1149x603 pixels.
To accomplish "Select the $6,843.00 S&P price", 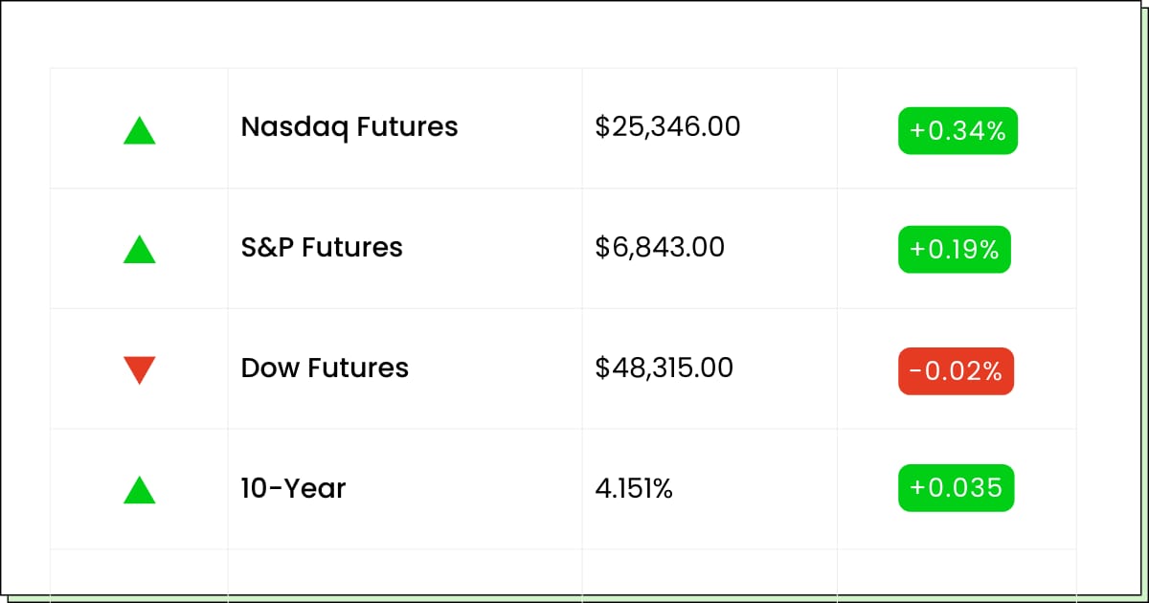I will tap(660, 247).
